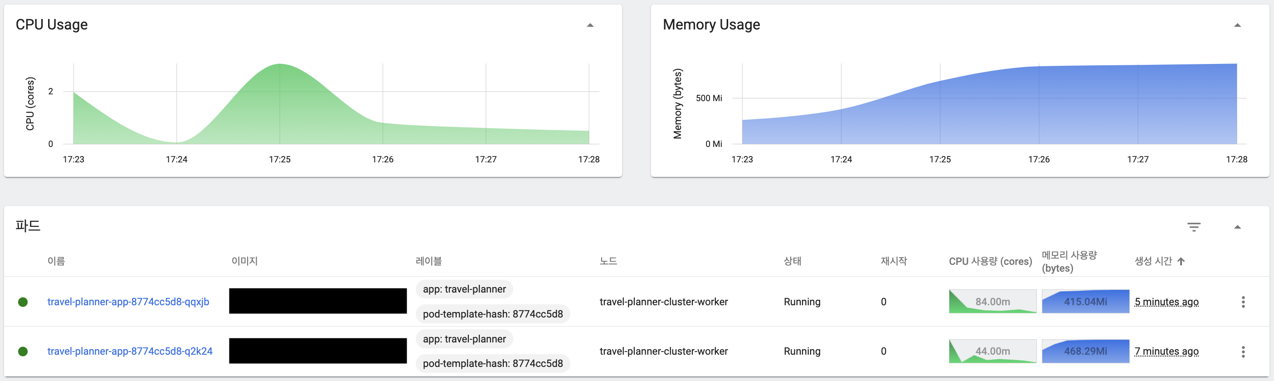
Task: Open actions menu for qqxjb pod
Action: (1243, 302)
